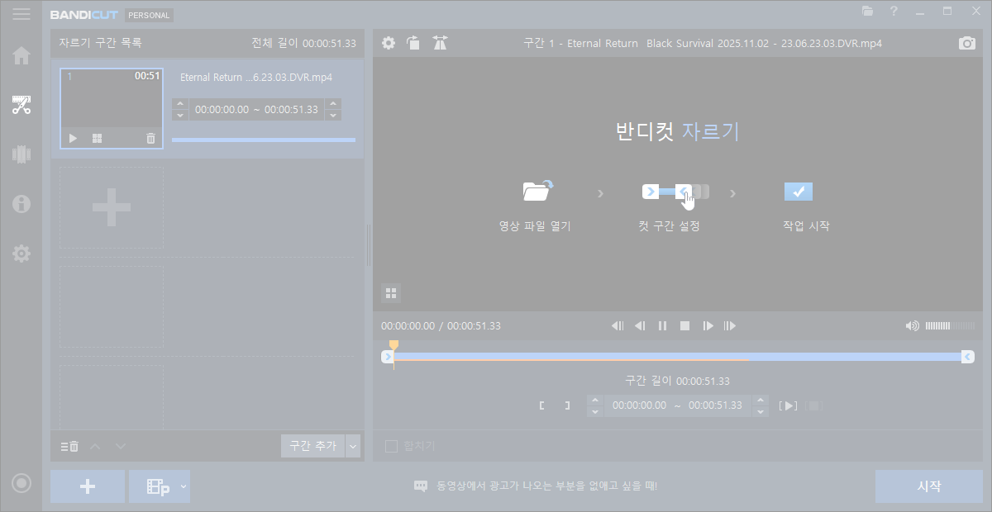
Task: Click the rotate icon above the preview
Action: pos(413,43)
